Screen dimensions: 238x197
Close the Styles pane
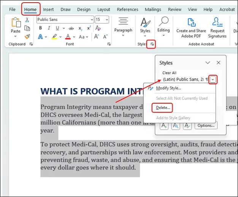click(218, 63)
